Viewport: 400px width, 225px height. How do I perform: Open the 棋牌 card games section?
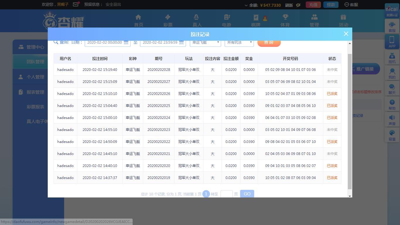256,21
